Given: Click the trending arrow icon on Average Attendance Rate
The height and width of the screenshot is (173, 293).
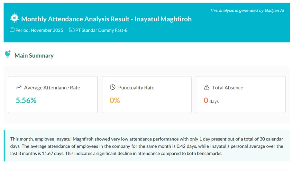Looking at the screenshot, I should [19, 87].
